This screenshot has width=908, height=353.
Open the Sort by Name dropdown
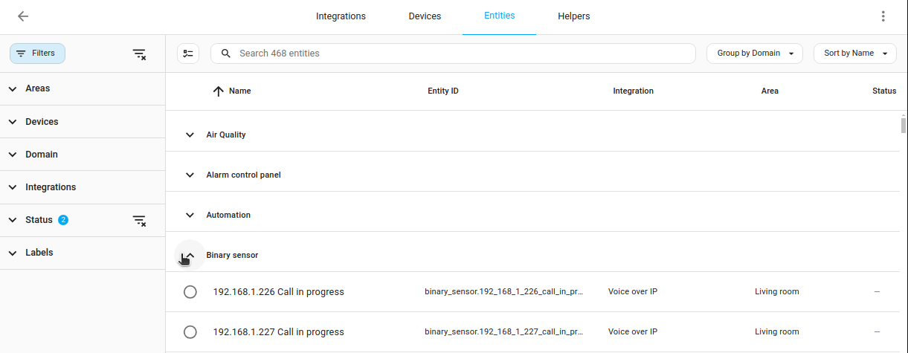click(854, 54)
